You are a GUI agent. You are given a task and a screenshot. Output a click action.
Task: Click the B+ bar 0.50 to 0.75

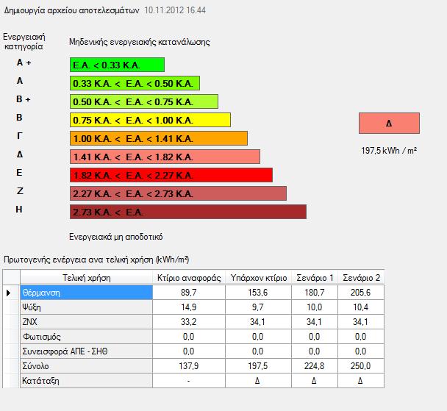tap(144, 101)
